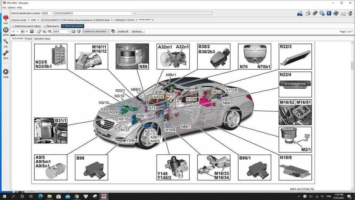Expand the 222182 S 500 Sedan model dropdown
This screenshot has height=200, width=355.
[112, 20]
